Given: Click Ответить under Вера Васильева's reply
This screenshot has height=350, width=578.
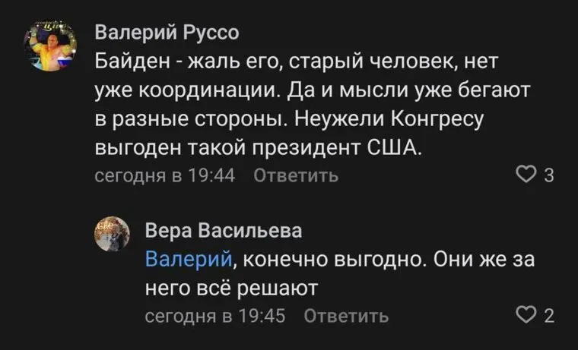Looking at the screenshot, I should (346, 316).
